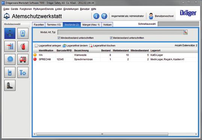Open the Listen menu
202x140 pixels.
59,9
